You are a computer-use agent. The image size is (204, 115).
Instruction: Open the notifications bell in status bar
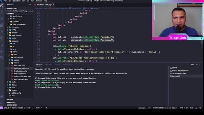coord(200,108)
